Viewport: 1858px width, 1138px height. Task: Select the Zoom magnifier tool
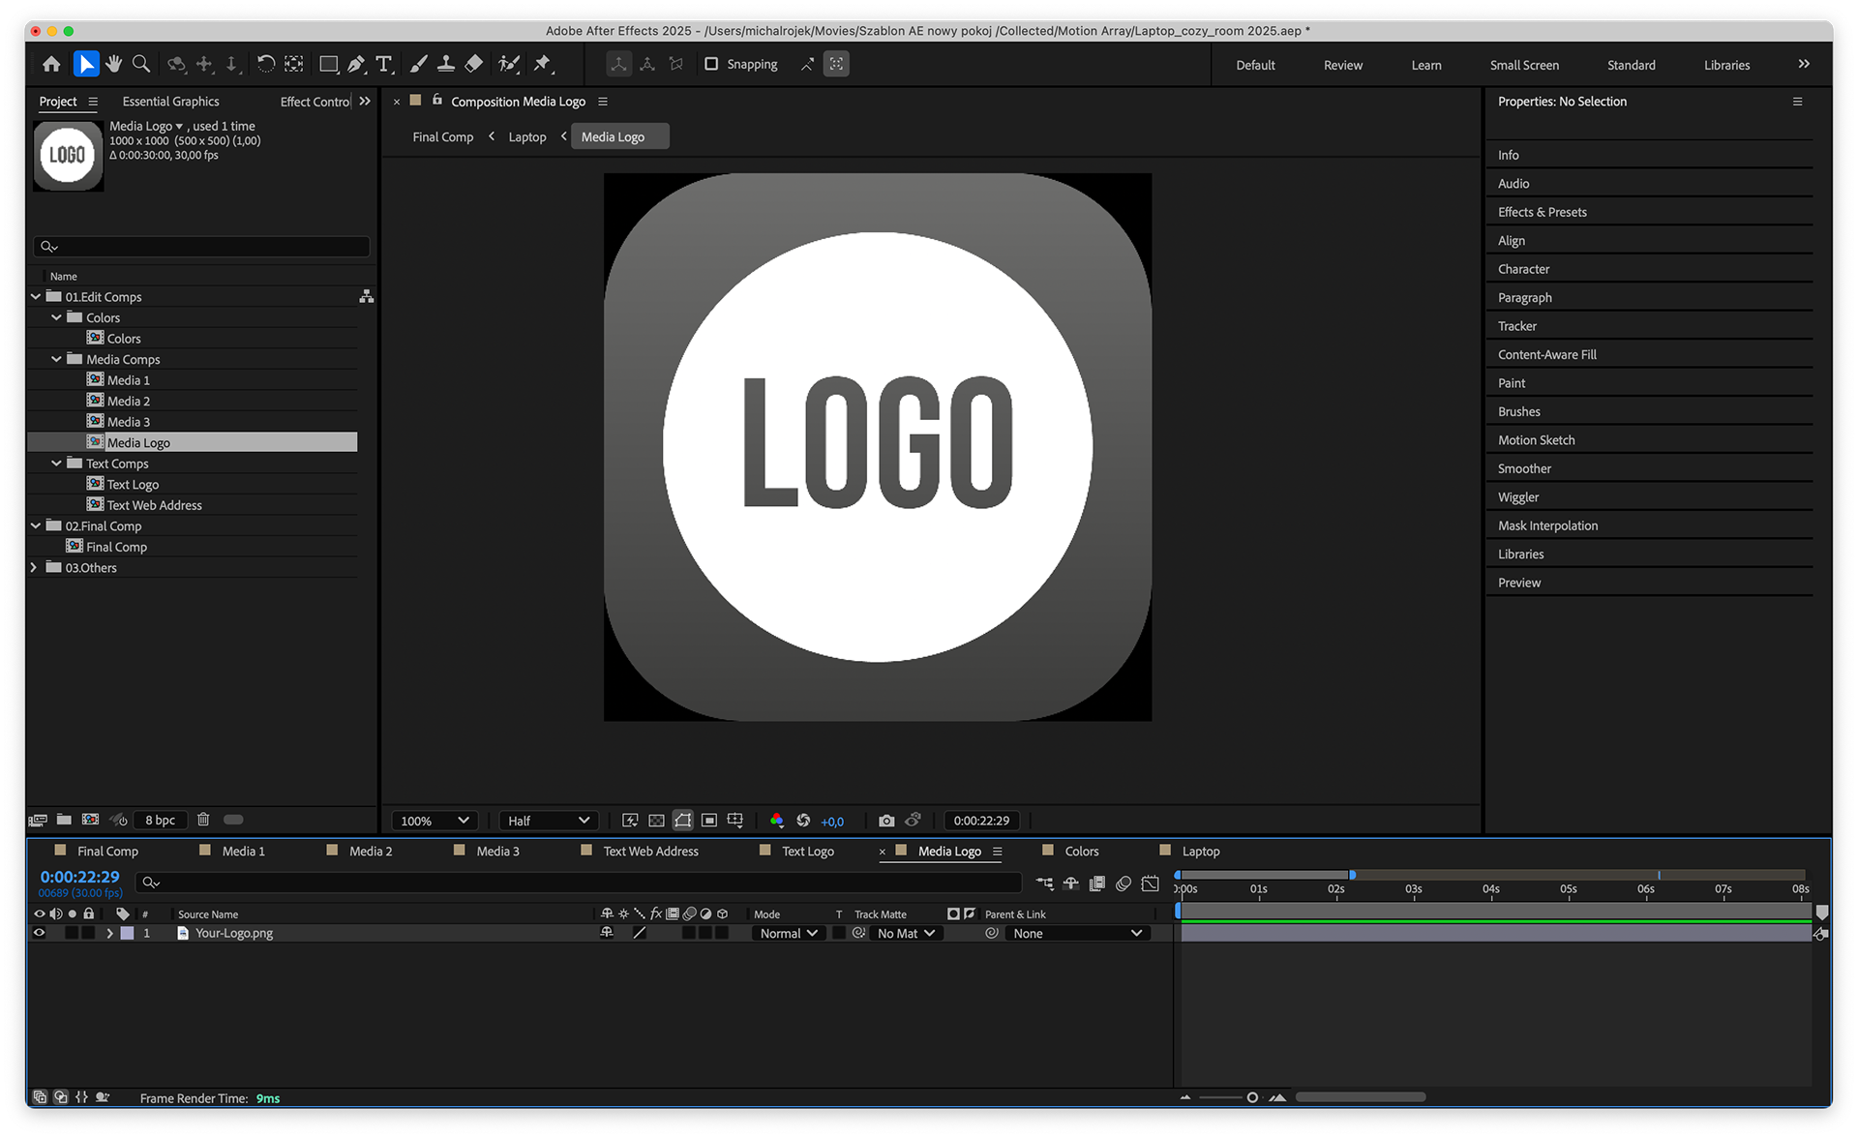pos(141,64)
